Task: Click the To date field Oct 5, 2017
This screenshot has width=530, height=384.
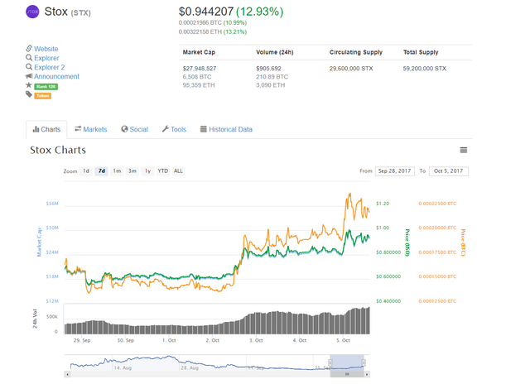Action: [449, 171]
